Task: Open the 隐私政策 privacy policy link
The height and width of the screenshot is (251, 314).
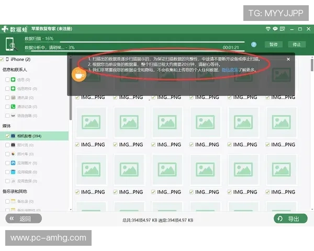Action: tap(230, 70)
